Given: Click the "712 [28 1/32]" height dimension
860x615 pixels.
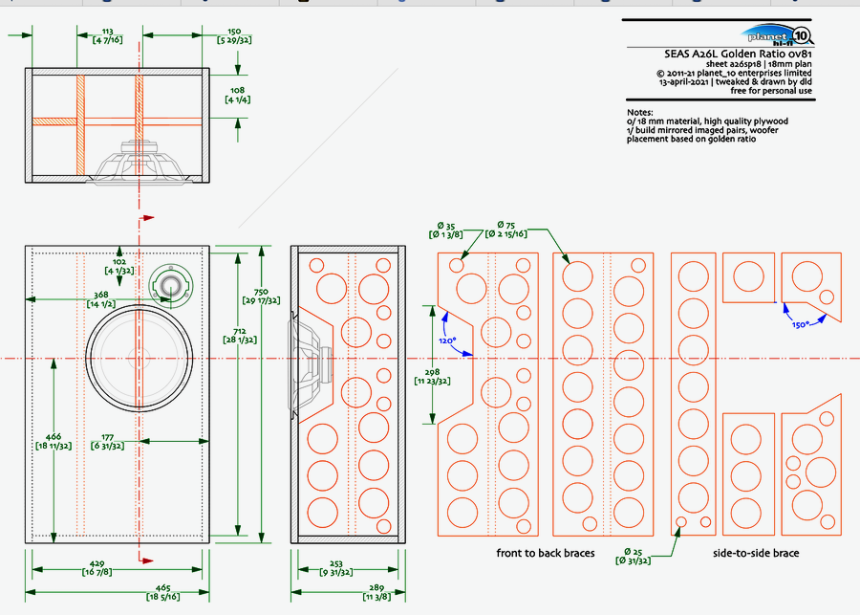Looking at the screenshot, I should tap(240, 336).
